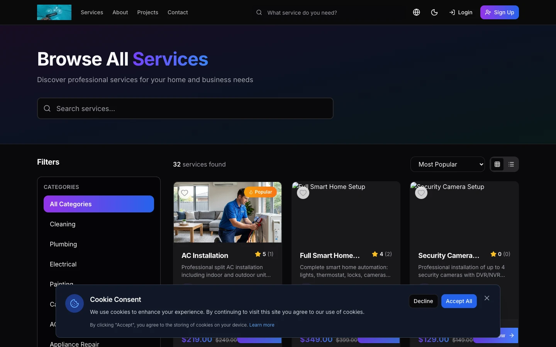Open the language globe icon

point(416,12)
